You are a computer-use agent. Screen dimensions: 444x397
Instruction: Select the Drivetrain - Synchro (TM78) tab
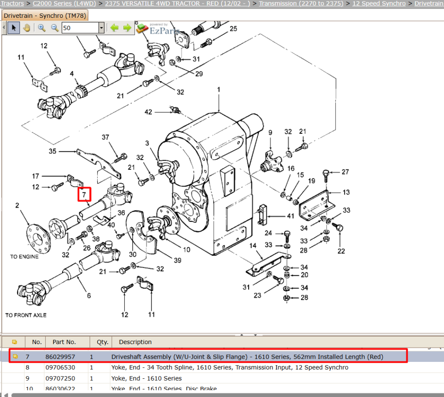pos(45,16)
